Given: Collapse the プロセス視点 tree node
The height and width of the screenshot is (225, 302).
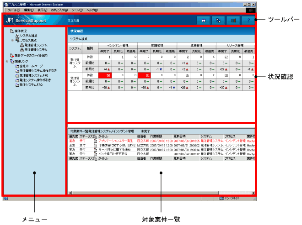Looking at the screenshot, I should [12, 40].
